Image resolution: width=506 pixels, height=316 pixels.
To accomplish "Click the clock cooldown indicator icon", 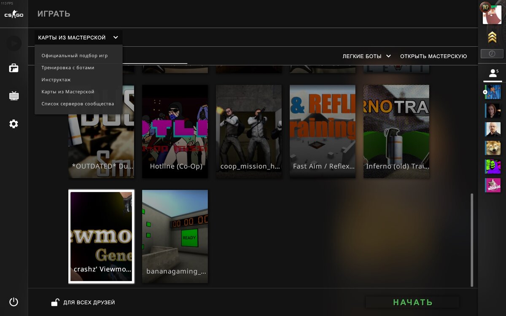I will 492,54.
